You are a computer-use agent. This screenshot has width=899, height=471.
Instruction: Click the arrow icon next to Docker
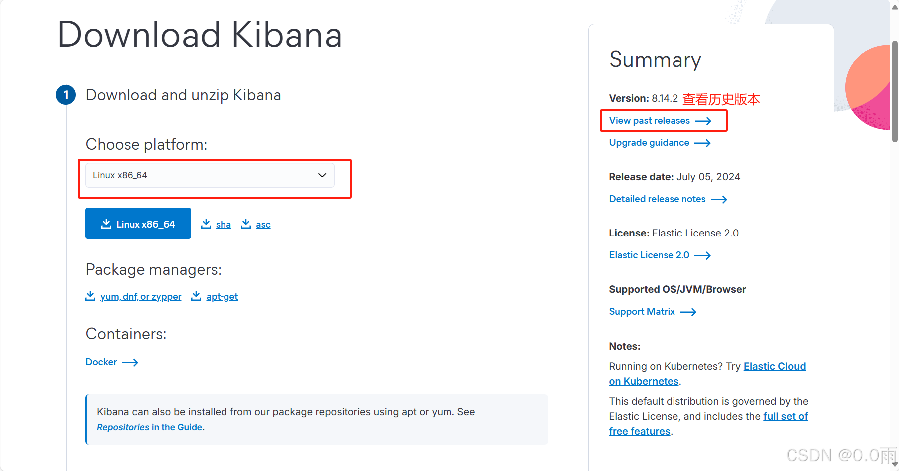coord(130,362)
